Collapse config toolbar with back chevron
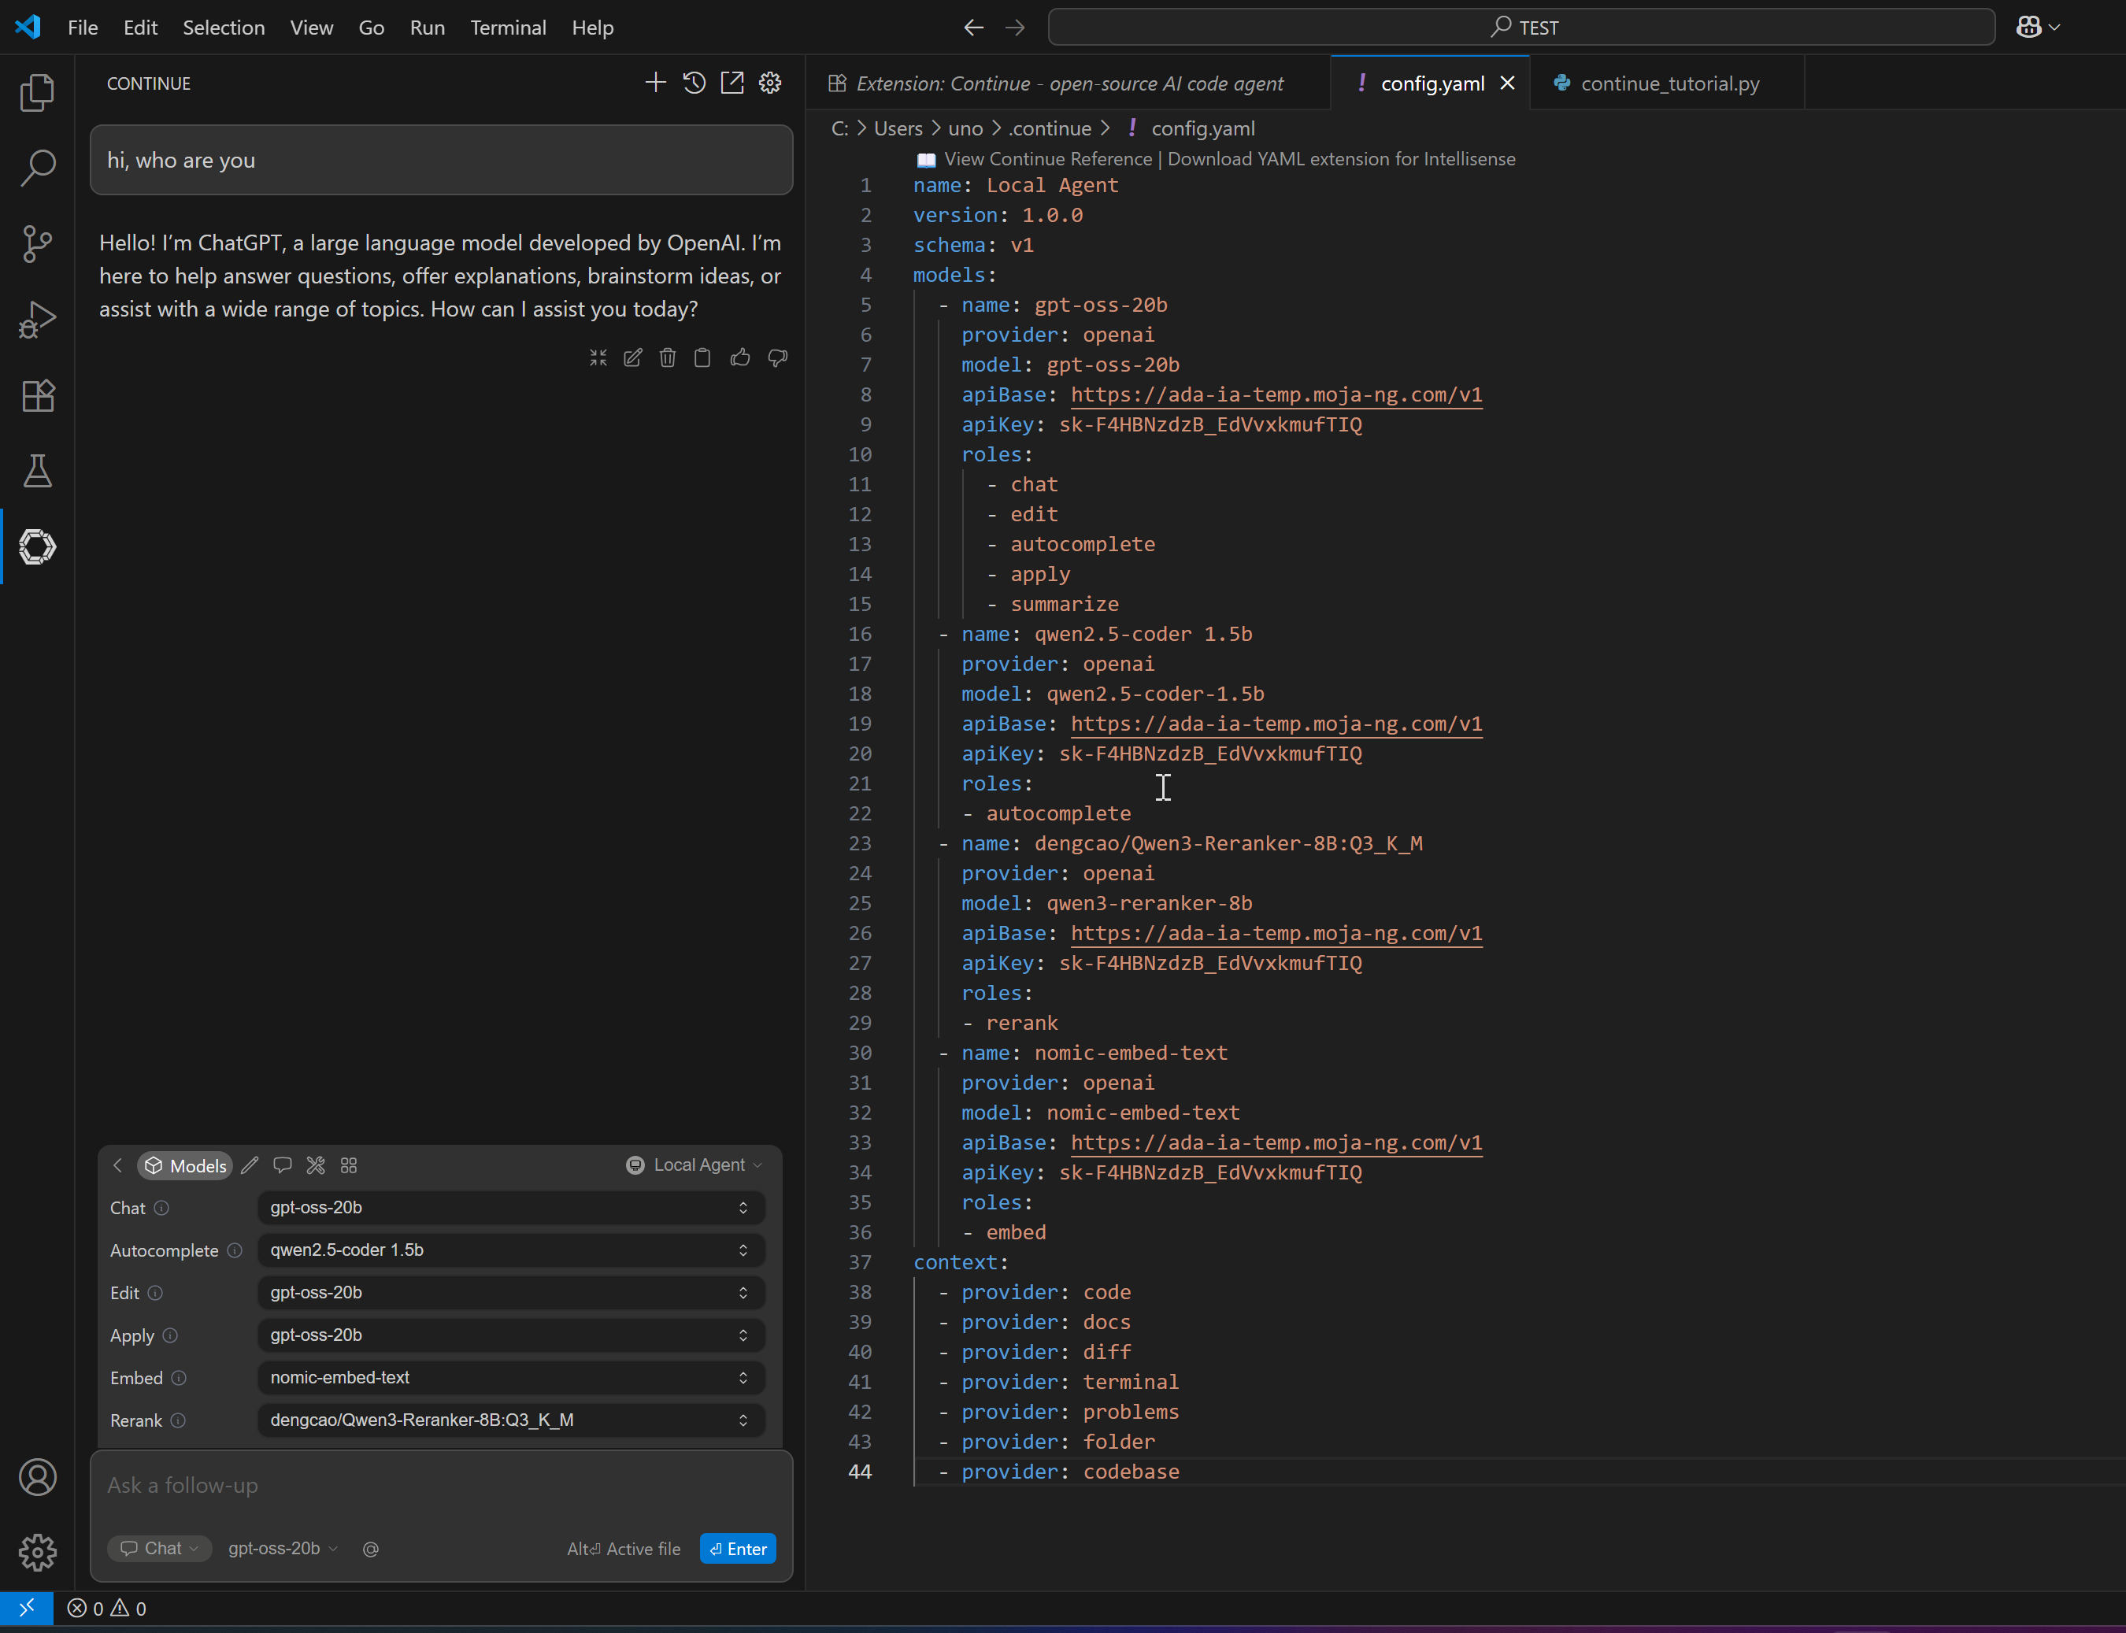 tap(117, 1165)
